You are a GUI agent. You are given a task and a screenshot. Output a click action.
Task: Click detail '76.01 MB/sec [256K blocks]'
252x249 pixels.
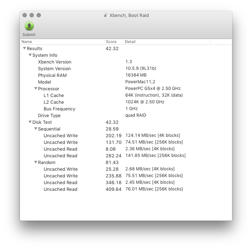tap(154, 189)
